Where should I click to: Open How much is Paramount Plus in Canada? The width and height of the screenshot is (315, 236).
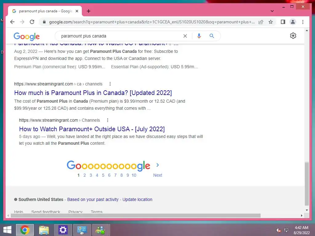93,93
